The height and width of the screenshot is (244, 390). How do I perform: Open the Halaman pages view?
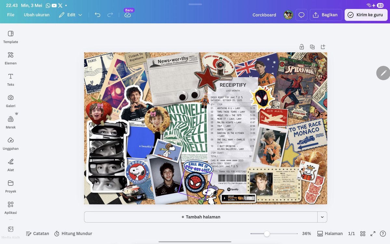click(x=330, y=234)
